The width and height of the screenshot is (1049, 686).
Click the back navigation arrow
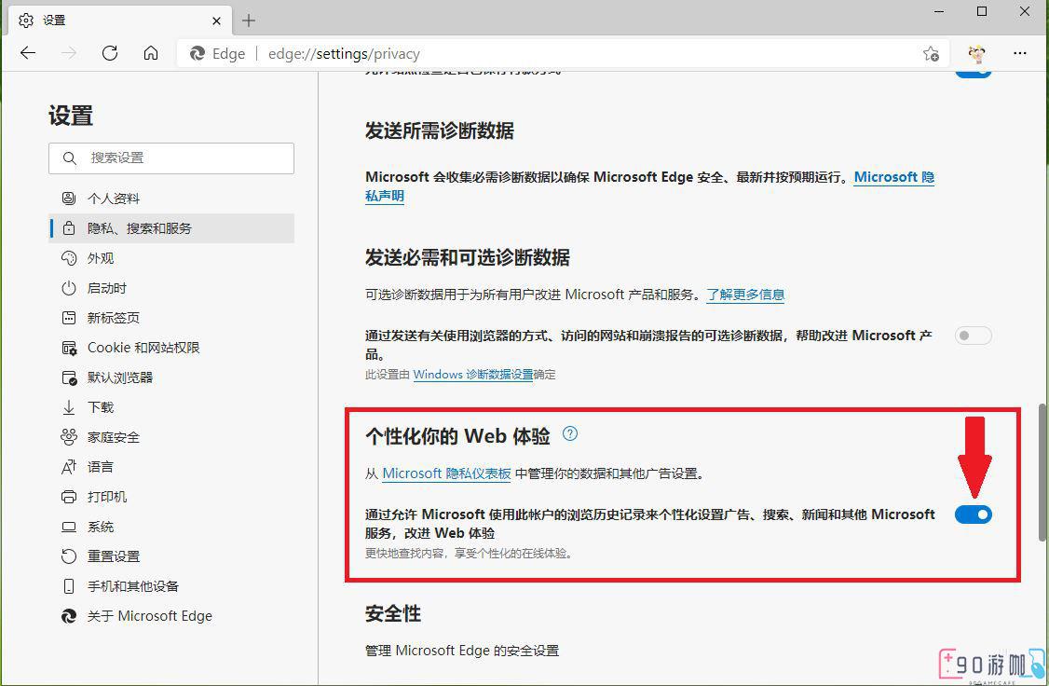(27, 53)
